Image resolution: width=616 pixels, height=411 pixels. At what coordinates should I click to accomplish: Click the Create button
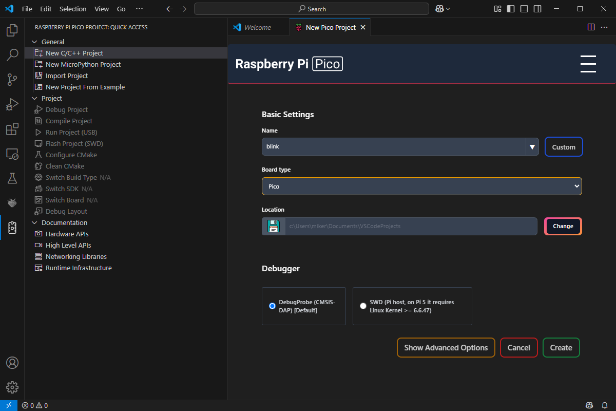tap(561, 348)
